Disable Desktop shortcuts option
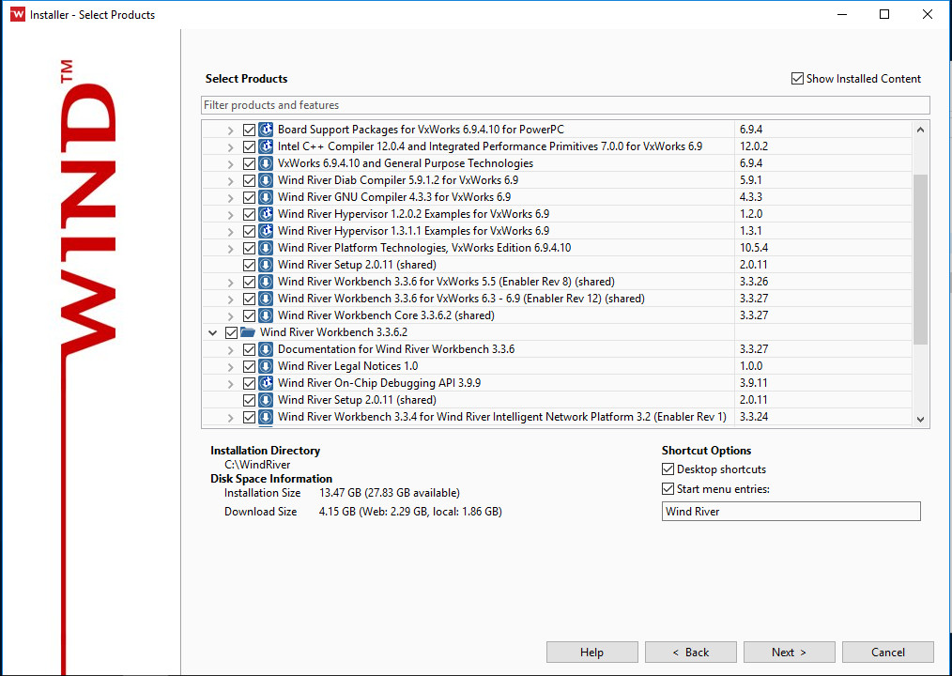Image resolution: width=952 pixels, height=676 pixels. click(668, 469)
